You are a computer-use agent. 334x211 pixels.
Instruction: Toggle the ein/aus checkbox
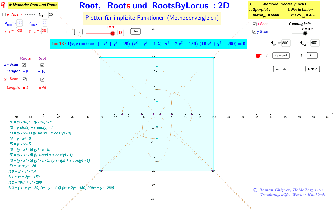pos(4,15)
